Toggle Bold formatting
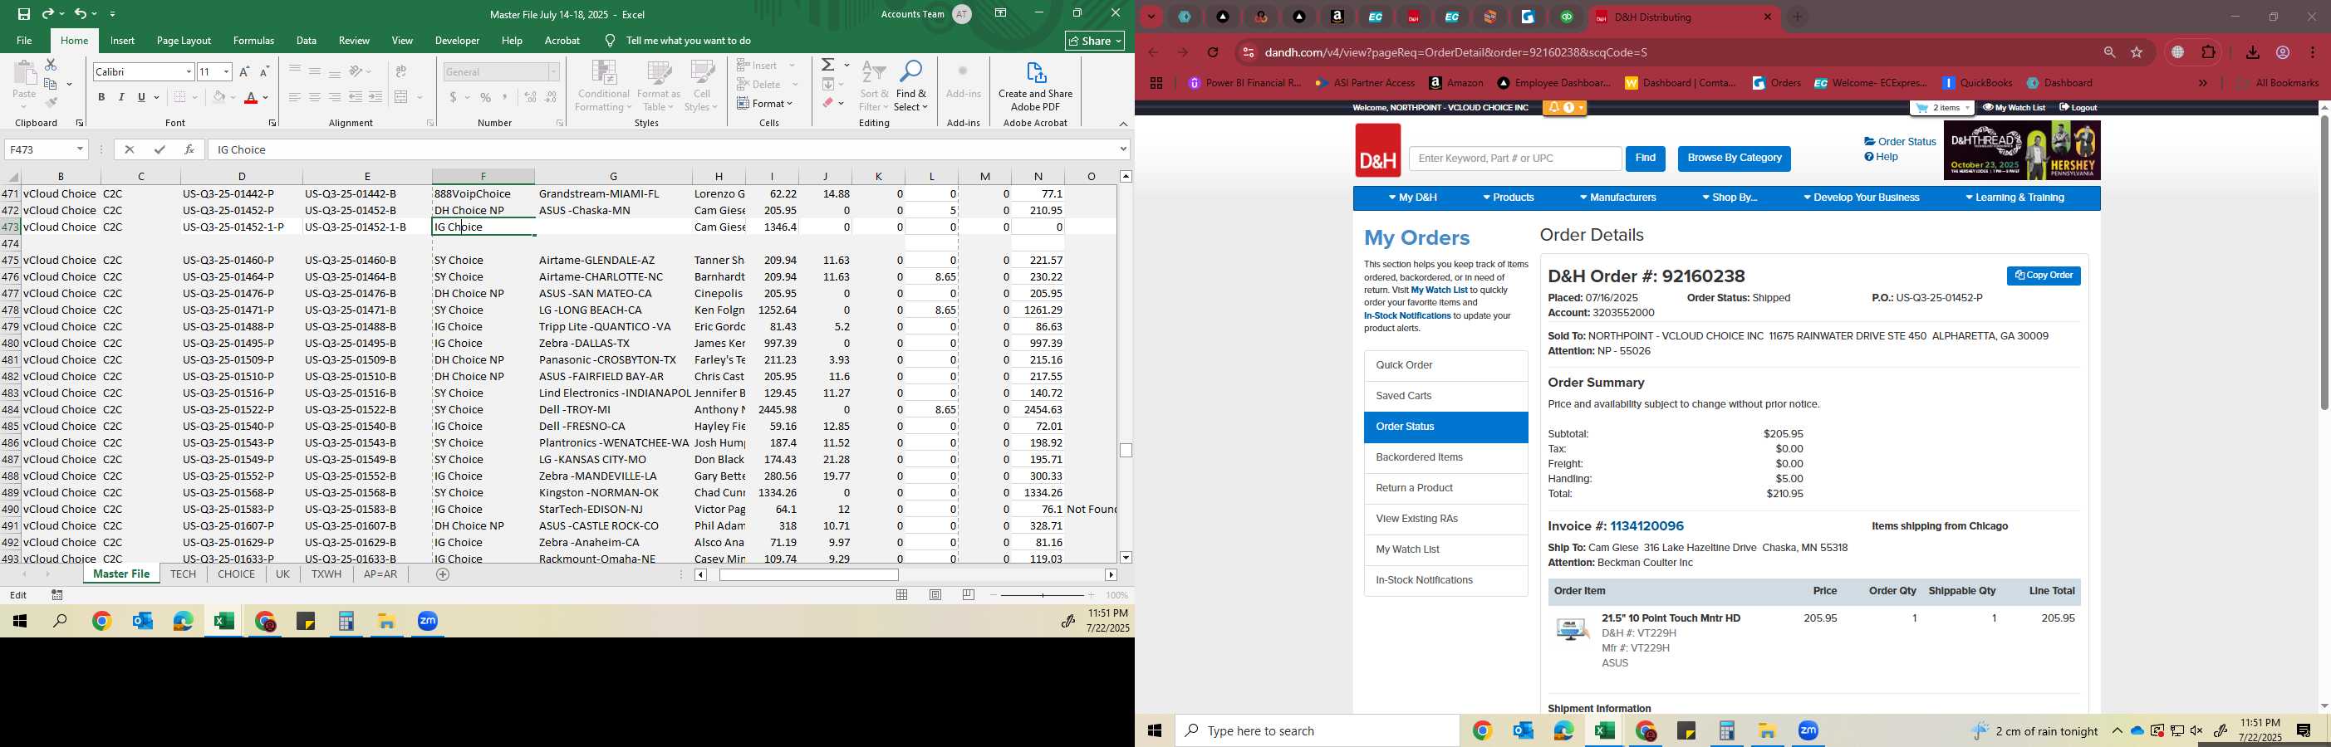This screenshot has width=2331, height=747. [x=101, y=98]
